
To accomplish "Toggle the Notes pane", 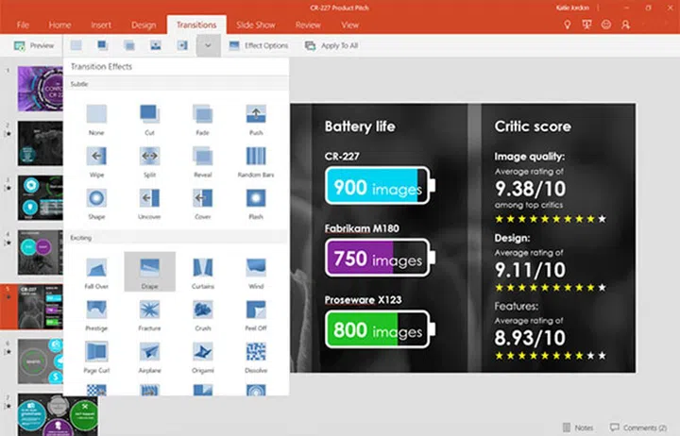I will point(579,428).
